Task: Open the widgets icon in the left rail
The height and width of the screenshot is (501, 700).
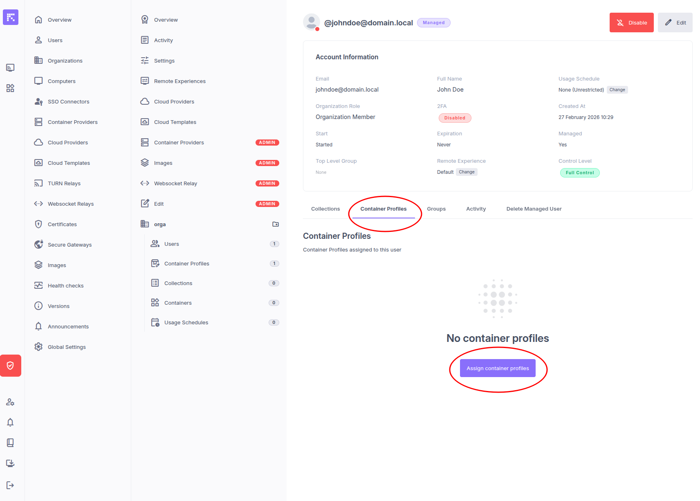Action: click(10, 88)
